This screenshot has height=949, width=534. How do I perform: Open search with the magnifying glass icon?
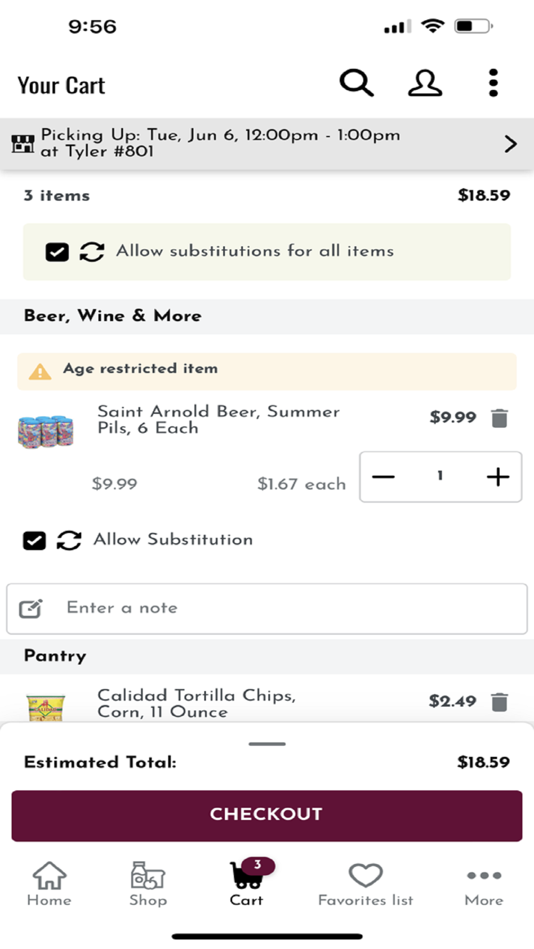click(356, 83)
